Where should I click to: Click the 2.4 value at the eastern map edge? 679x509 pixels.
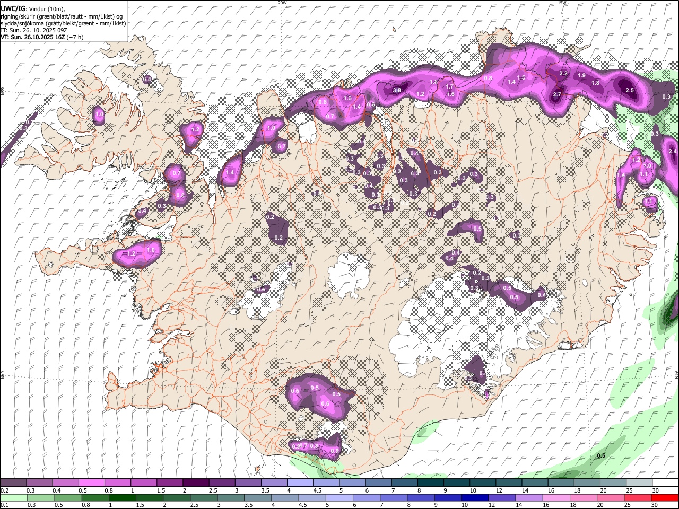click(x=673, y=152)
